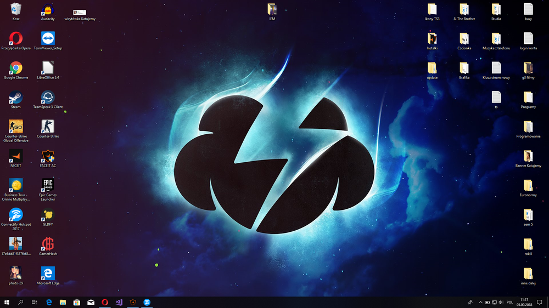Select the baxy text file

coord(528,12)
